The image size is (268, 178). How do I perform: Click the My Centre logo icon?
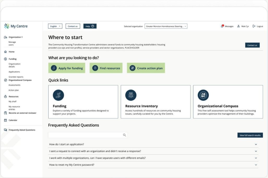7,26
